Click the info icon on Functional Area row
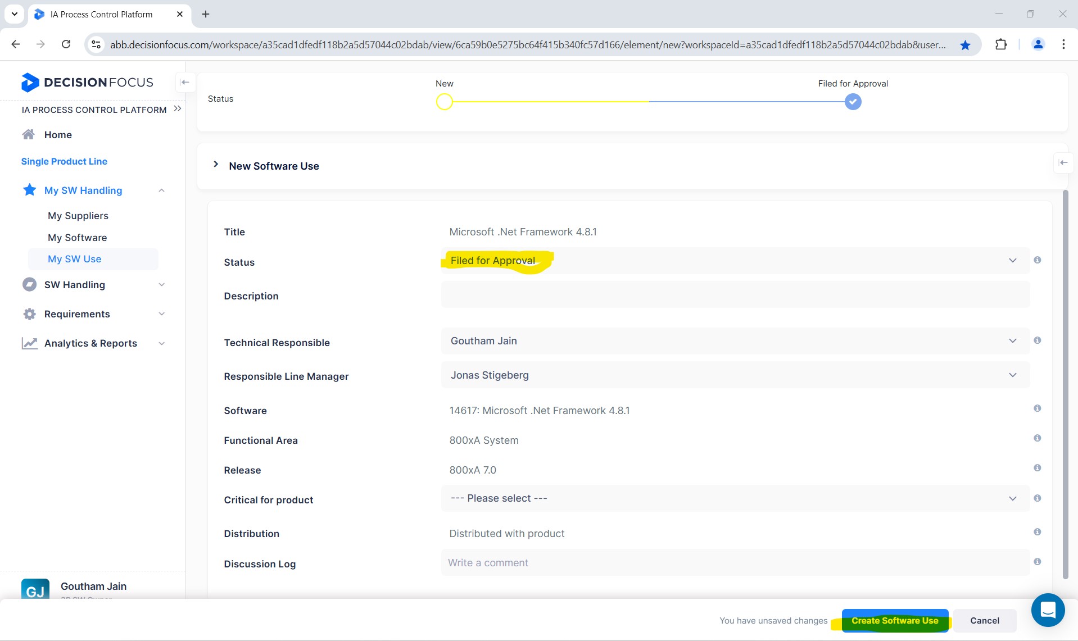Image resolution: width=1078 pixels, height=641 pixels. (1037, 438)
